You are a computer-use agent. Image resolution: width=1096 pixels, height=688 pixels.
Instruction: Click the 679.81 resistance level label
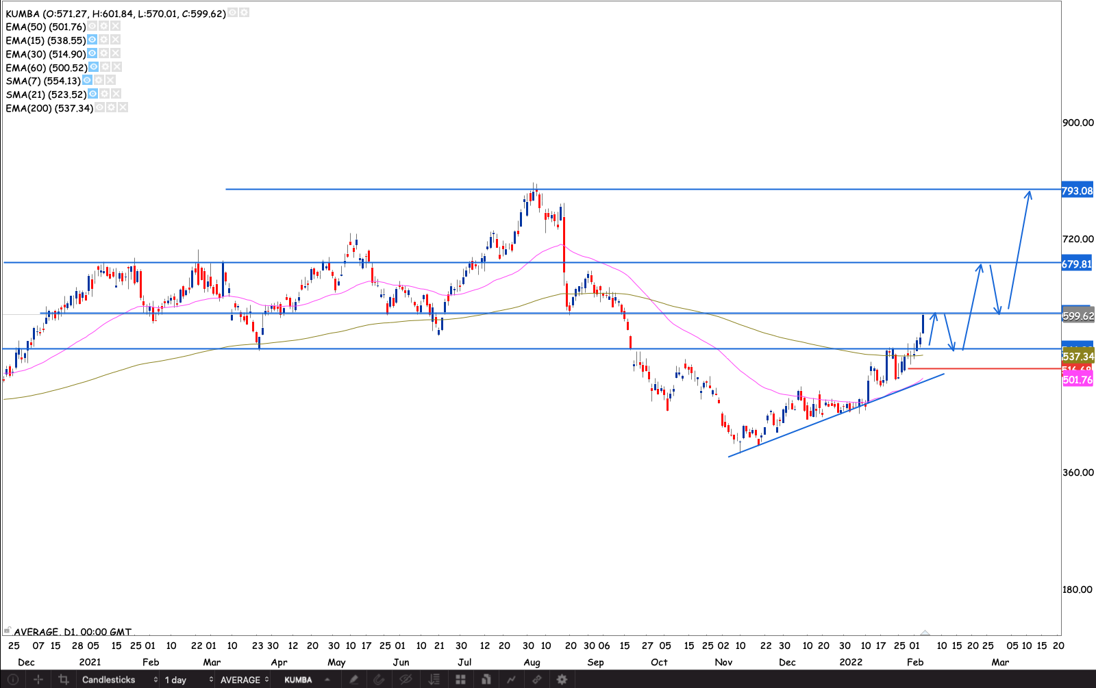[1077, 264]
